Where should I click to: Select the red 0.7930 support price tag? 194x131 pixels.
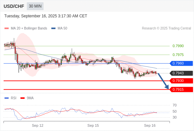pyautogui.click(x=181, y=81)
